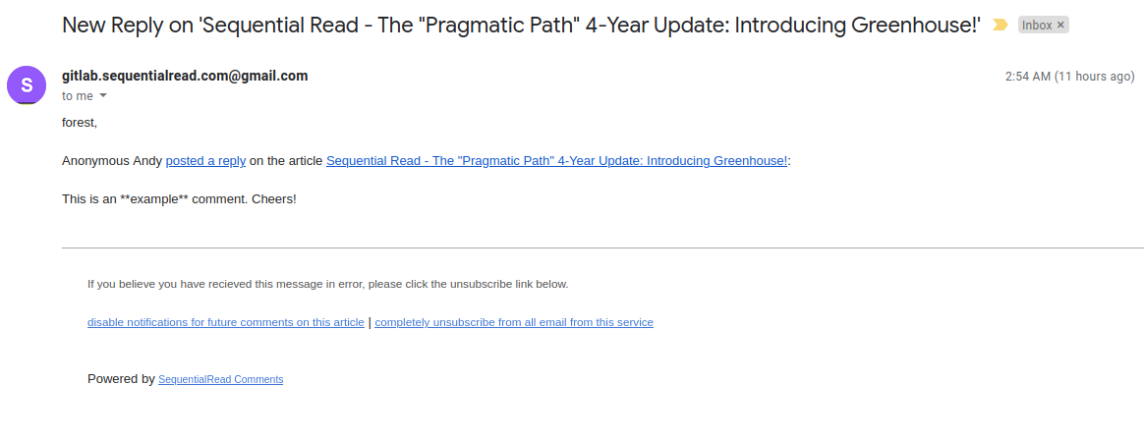
Task: Open the 'posted a reply' link
Action: (205, 160)
